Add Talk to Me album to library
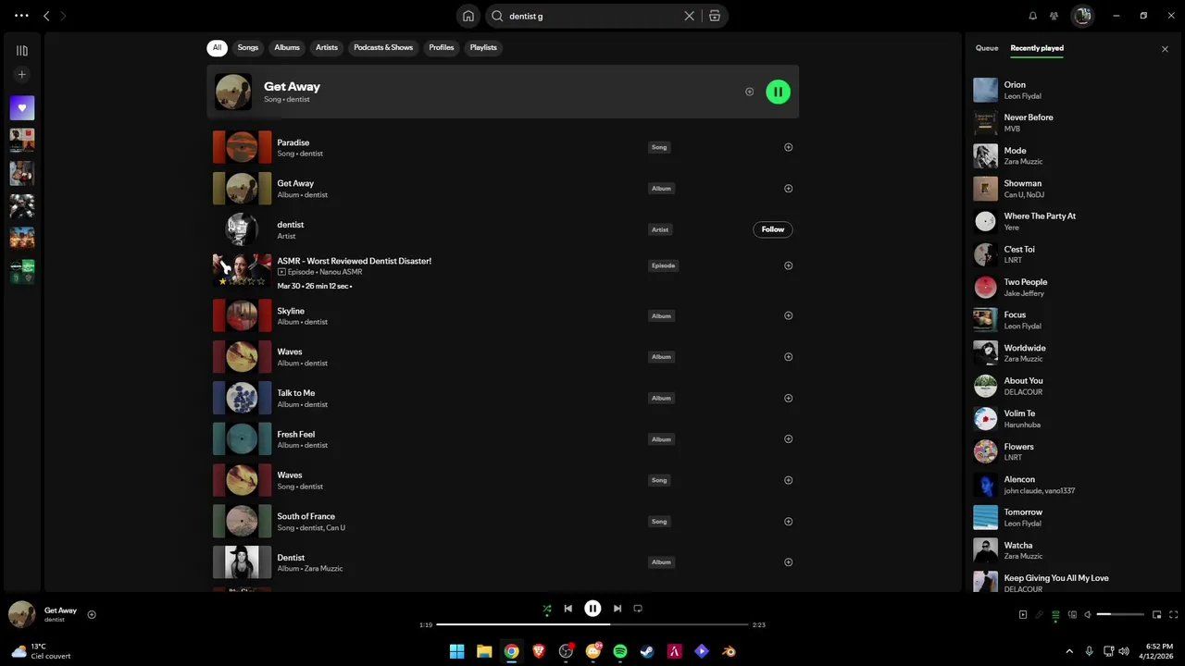The width and height of the screenshot is (1185, 666). (789, 398)
